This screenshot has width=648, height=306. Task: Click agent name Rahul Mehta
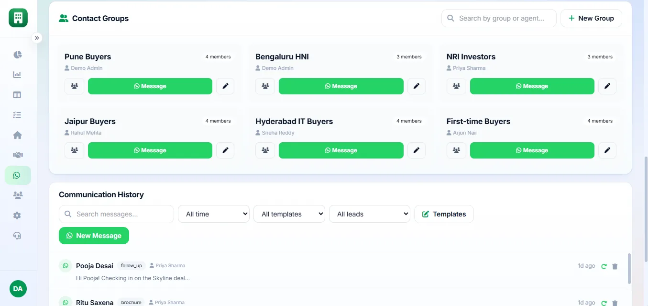pos(86,133)
